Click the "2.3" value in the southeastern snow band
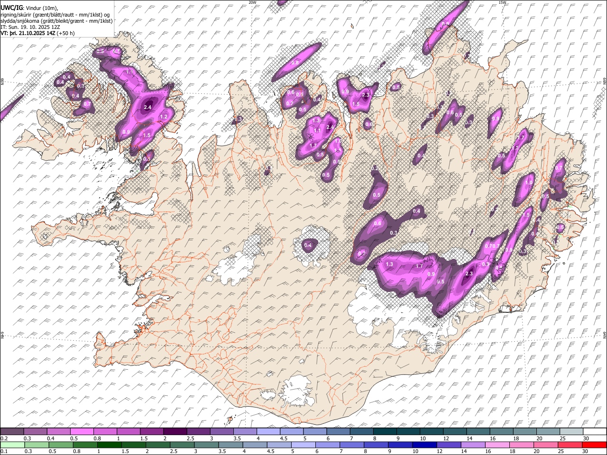The width and height of the screenshot is (607, 455). 469,273
